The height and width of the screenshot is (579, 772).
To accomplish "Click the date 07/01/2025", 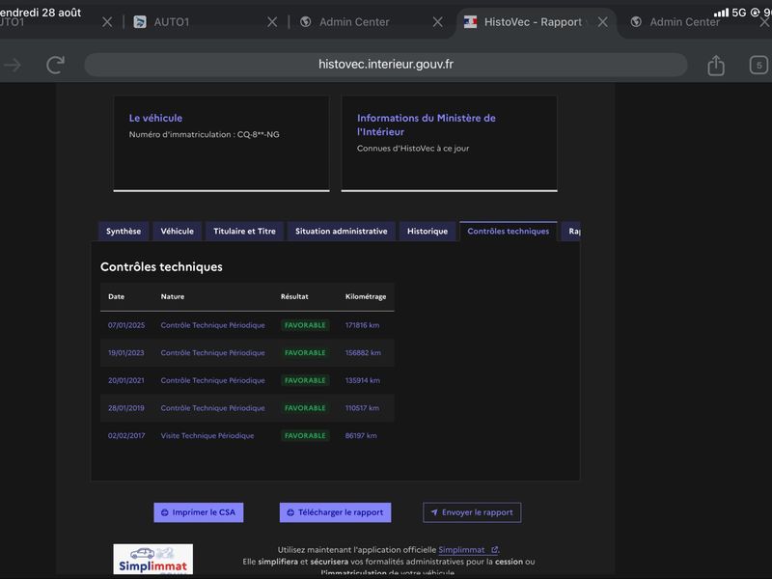I will point(126,325).
